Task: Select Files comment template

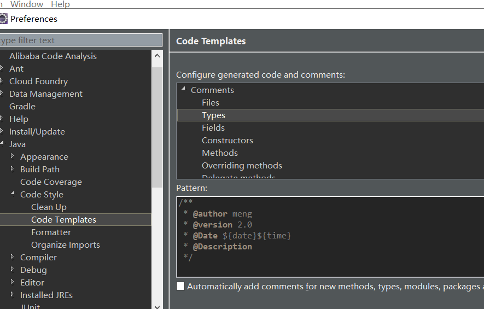Action: coord(211,103)
